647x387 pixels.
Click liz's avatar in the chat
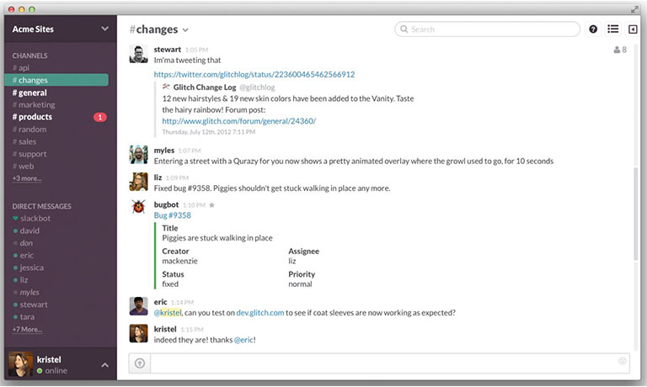click(138, 182)
